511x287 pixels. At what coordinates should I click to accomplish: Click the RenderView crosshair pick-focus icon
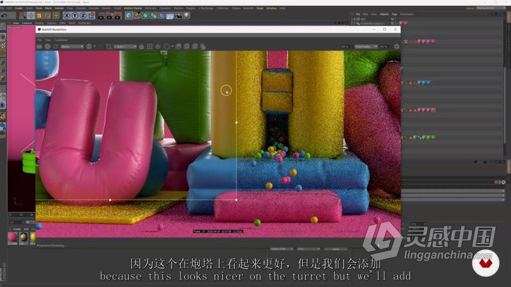click(158, 47)
